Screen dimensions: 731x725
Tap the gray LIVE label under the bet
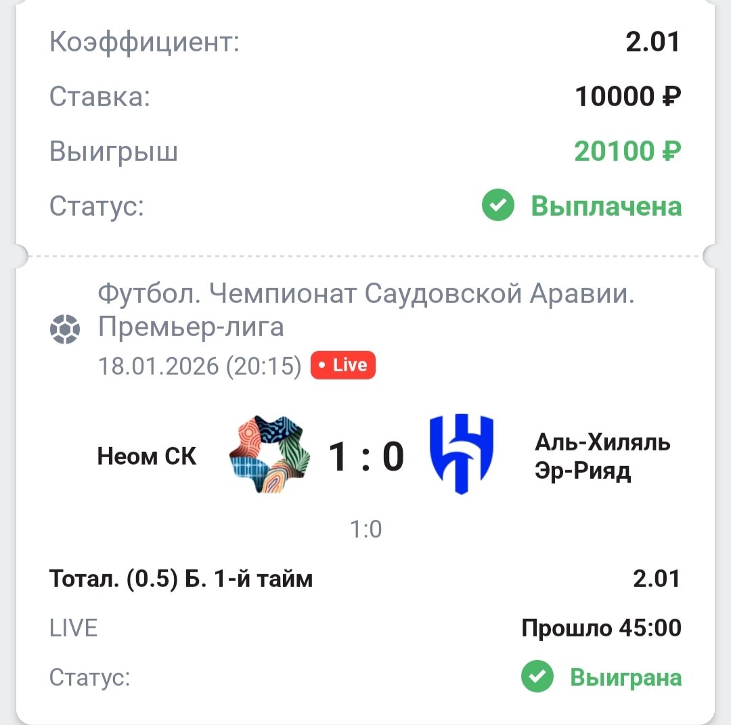coord(74,628)
